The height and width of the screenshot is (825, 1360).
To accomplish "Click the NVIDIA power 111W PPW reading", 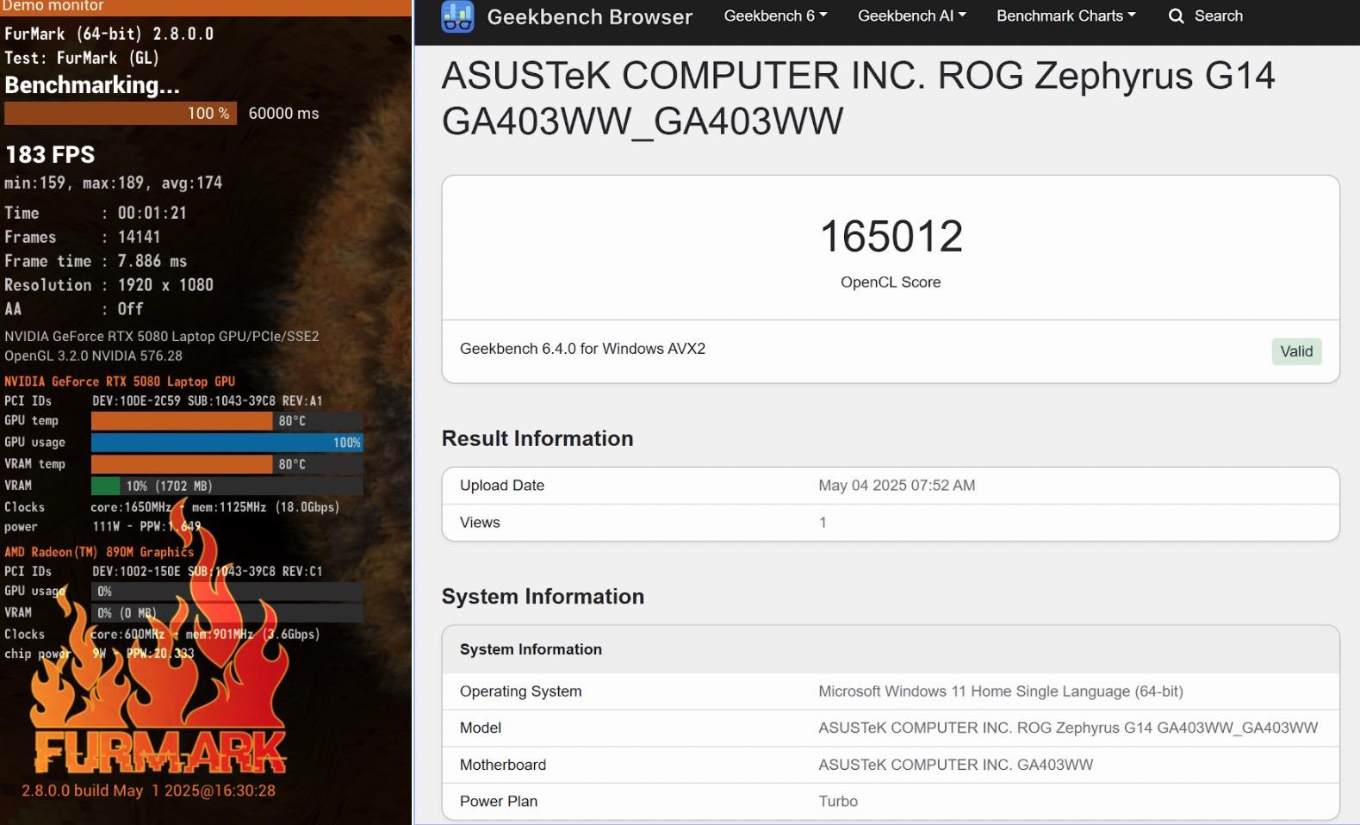I will (146, 526).
